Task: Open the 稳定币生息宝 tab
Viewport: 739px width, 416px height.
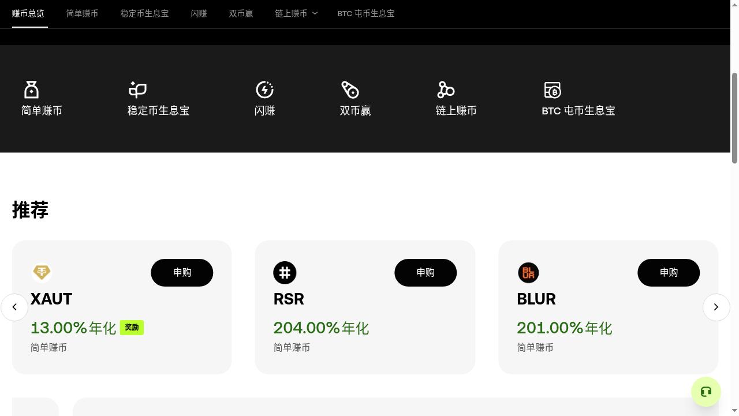Action: pos(144,13)
